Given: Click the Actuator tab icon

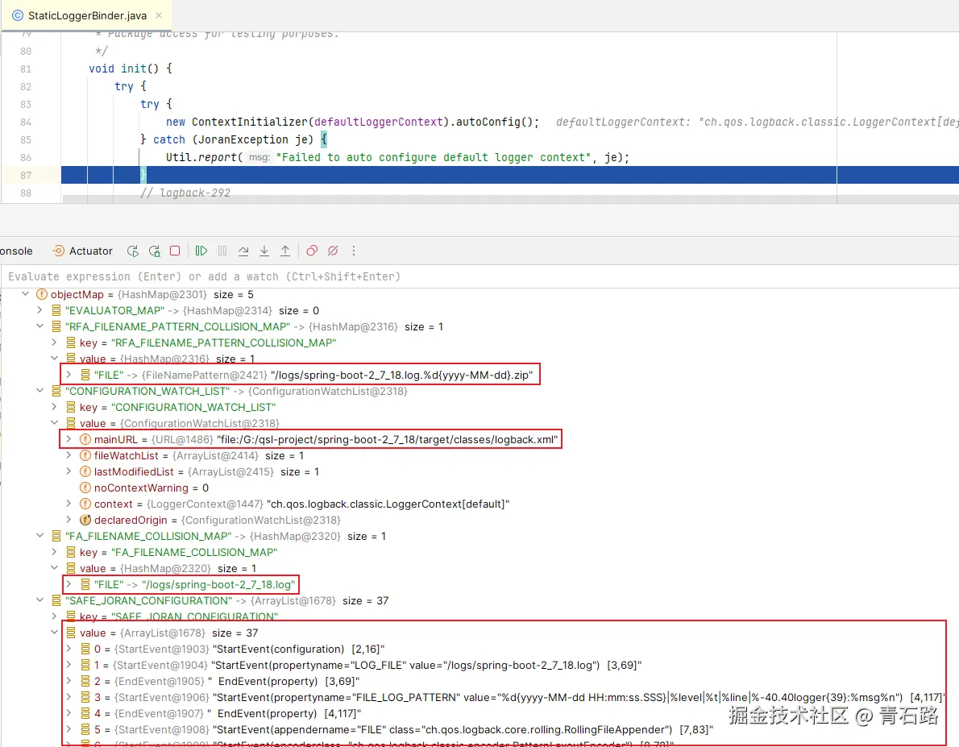Looking at the screenshot, I should pyautogui.click(x=58, y=251).
